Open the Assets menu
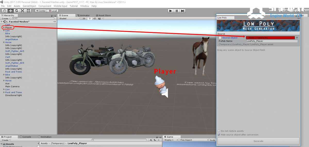 click(17, 6)
